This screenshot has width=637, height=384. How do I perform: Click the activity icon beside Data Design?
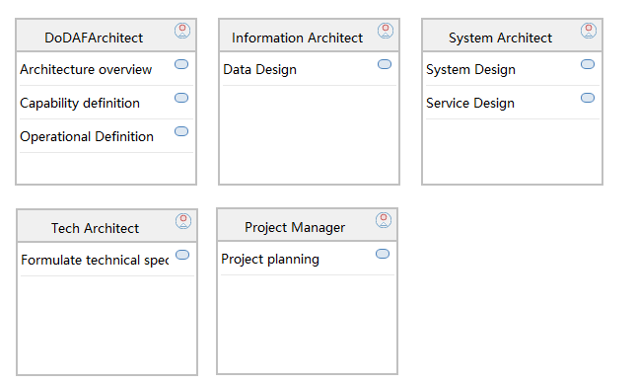pos(385,64)
